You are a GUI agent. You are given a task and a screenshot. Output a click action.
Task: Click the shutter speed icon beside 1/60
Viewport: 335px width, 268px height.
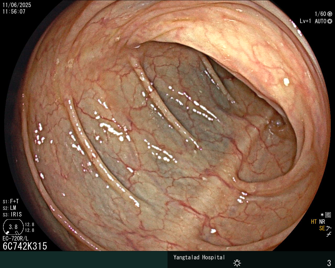click(x=330, y=14)
